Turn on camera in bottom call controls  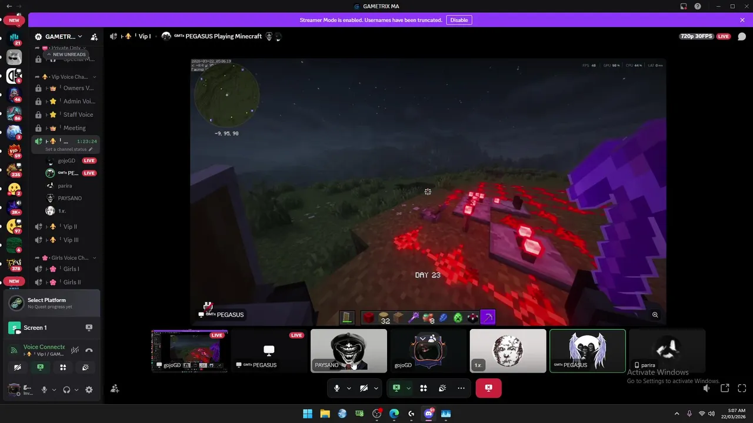coord(364,388)
